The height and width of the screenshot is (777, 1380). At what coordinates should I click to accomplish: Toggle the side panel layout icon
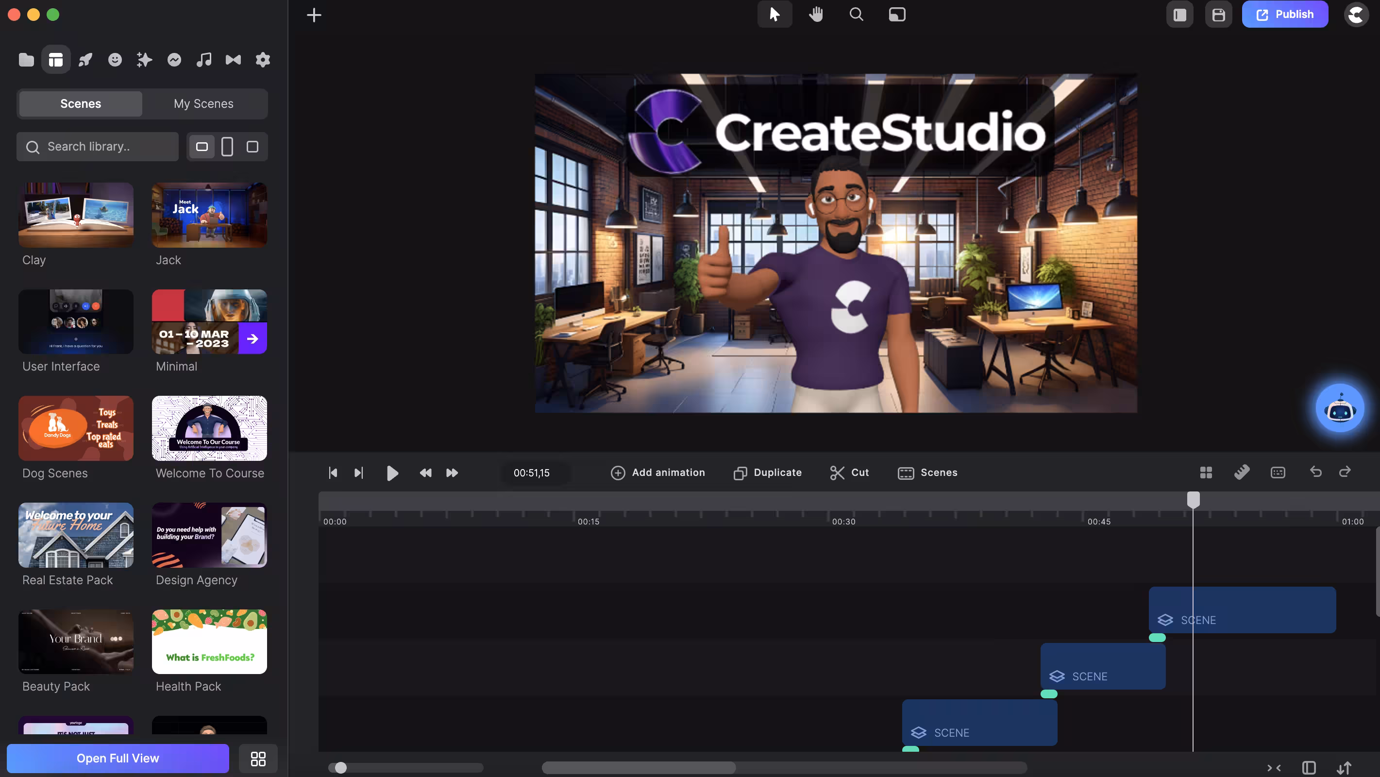(1179, 15)
